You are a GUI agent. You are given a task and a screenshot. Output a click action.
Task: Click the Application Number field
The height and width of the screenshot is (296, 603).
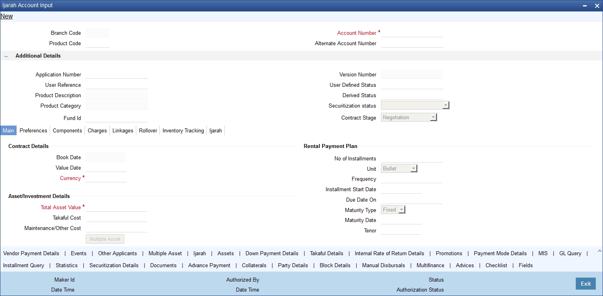(x=117, y=75)
